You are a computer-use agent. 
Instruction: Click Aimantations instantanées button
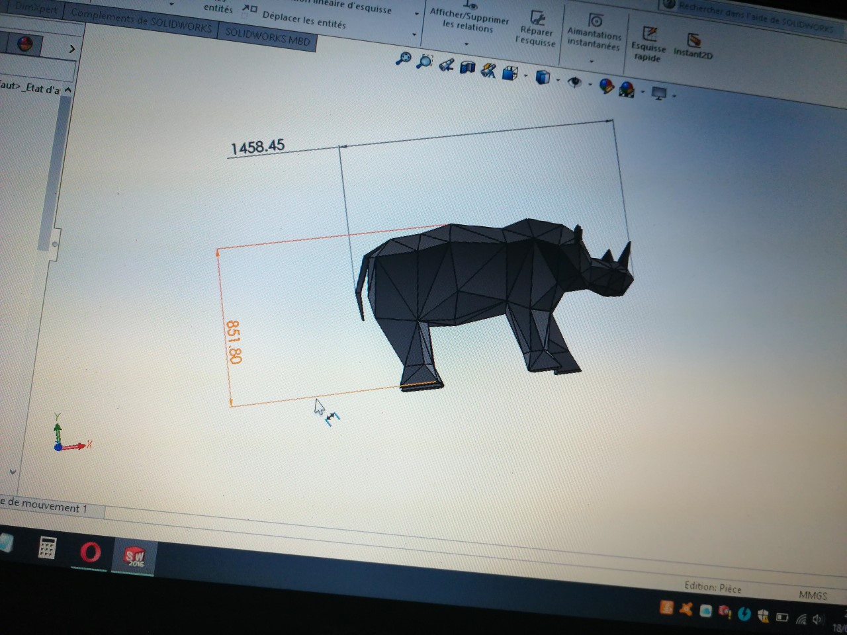[594, 32]
